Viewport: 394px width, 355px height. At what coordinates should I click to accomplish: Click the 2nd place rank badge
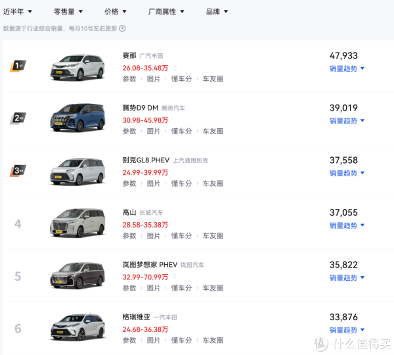click(18, 118)
